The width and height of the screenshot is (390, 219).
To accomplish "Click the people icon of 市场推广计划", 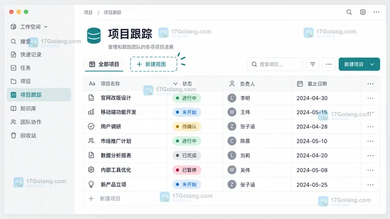I will point(91,141).
